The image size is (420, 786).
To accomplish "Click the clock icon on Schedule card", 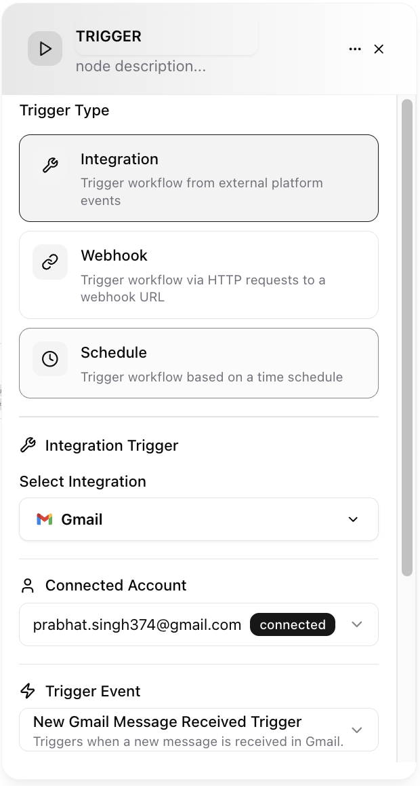I will point(49,358).
